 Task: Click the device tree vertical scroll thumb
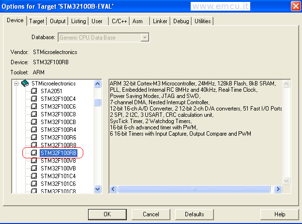pos(98,102)
